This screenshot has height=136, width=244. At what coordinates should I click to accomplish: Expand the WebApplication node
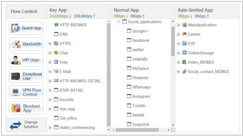179,25
